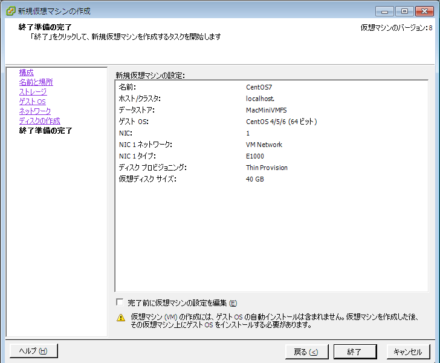Select the VM Network value

coord(264,145)
